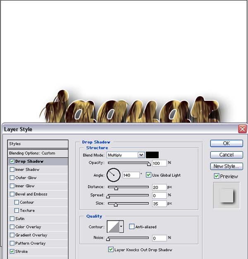Click the OK button
The height and width of the screenshot is (259, 248).
(227, 143)
